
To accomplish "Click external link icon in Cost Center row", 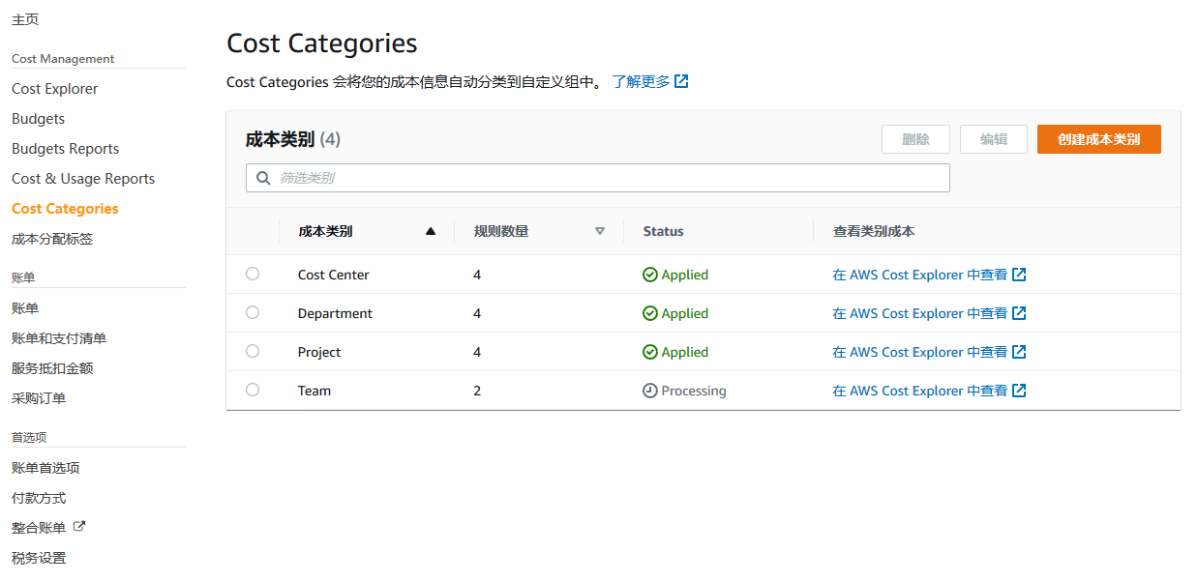I will (1019, 275).
